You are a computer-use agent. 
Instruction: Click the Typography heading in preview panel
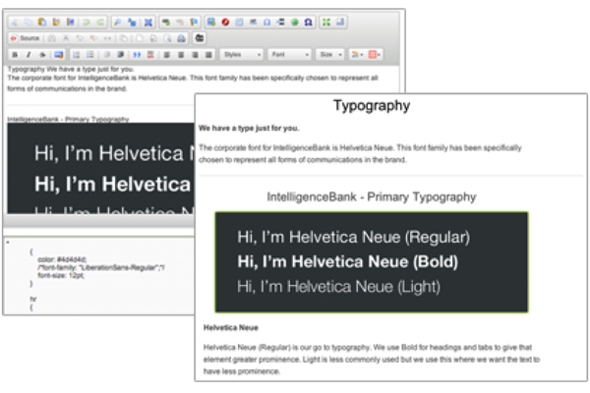(x=372, y=106)
